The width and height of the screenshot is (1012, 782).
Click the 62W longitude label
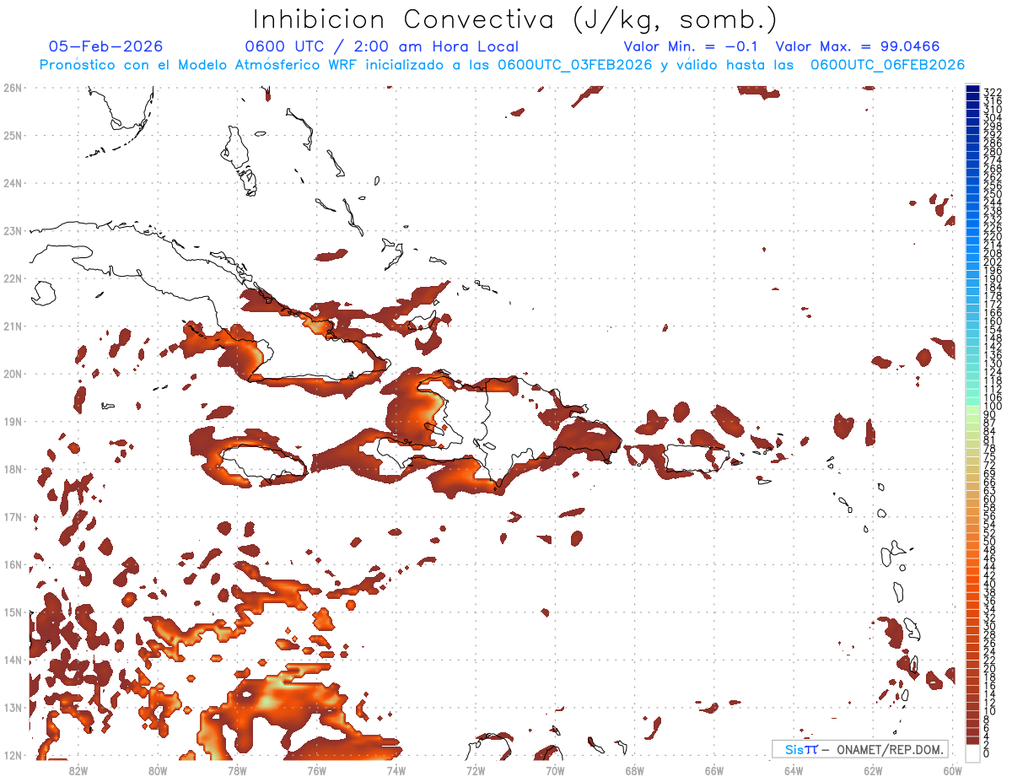873,769
